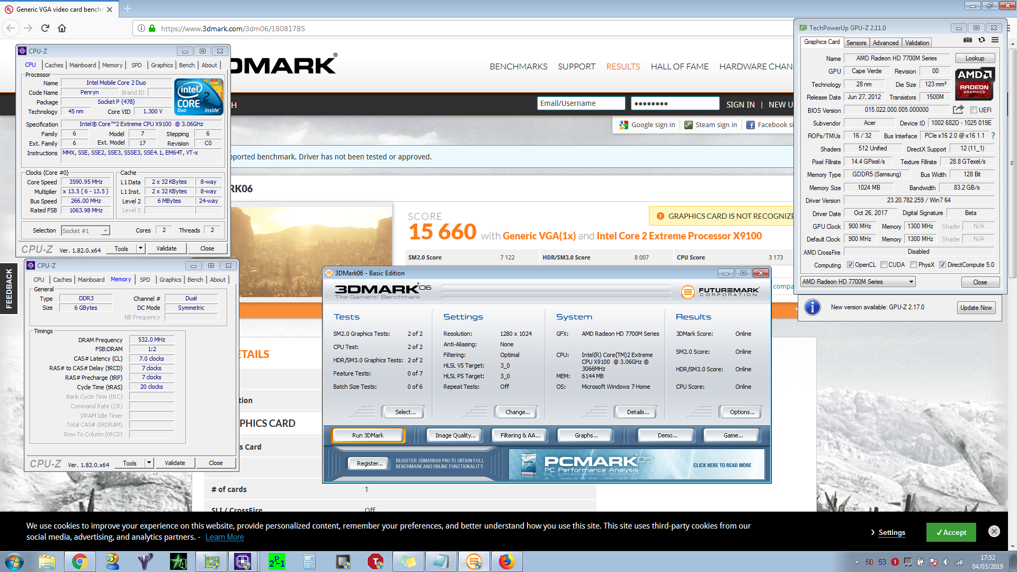Open the SPD tab in lower CPU-Z
This screenshot has width=1017, height=572.
pyautogui.click(x=145, y=280)
